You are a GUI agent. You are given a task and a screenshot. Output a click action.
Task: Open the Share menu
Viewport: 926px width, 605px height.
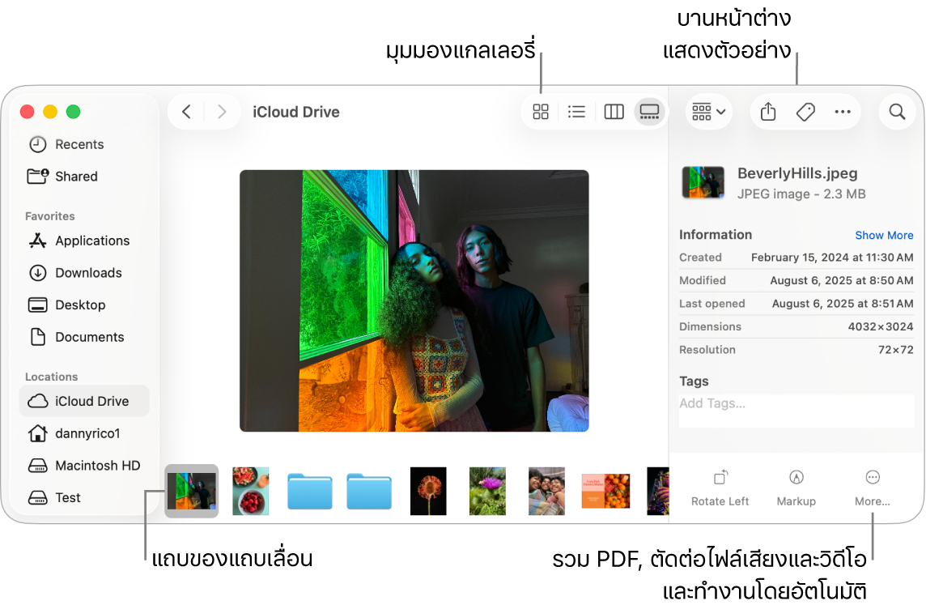point(767,112)
